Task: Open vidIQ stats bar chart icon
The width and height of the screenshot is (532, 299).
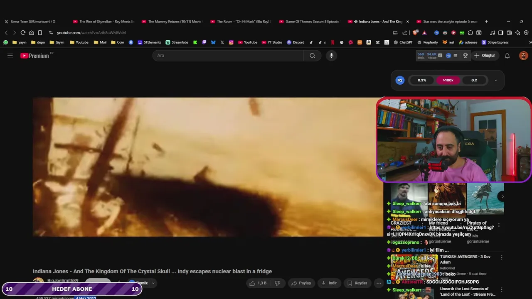Action: [x=440, y=55]
